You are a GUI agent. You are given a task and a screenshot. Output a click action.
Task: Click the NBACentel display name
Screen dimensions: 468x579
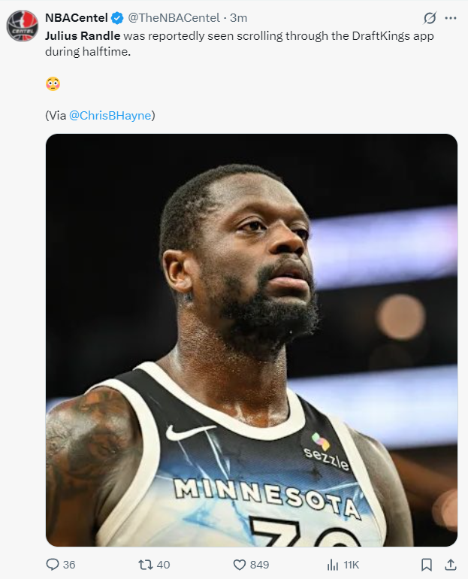76,18
